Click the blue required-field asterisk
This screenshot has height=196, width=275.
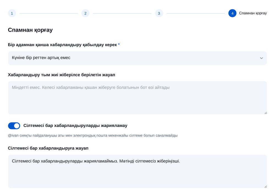click(119, 44)
